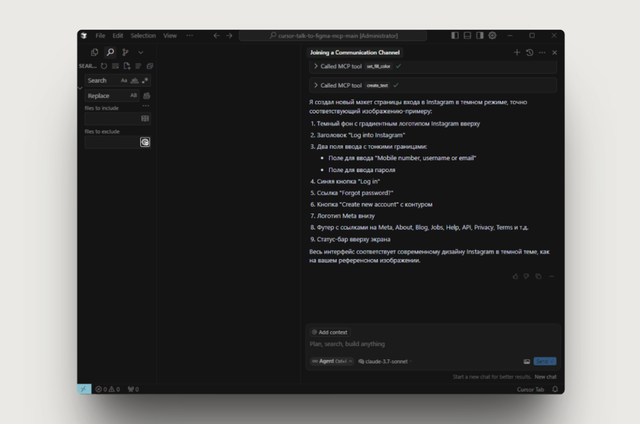Expand the create_text MCP tool call
Screen dimensions: 640x424
click(x=316, y=85)
